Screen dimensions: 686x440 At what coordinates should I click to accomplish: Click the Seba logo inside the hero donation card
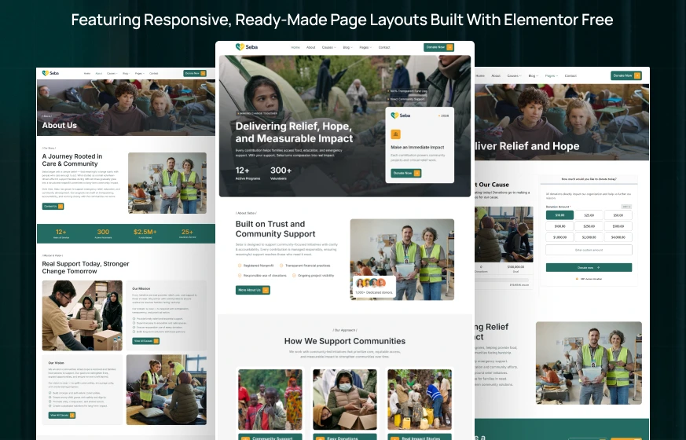(400, 115)
